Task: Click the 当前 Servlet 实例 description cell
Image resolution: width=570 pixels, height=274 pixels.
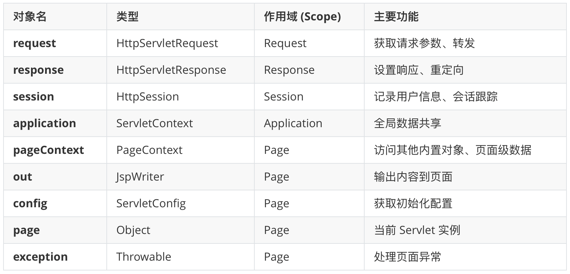Action: click(417, 230)
